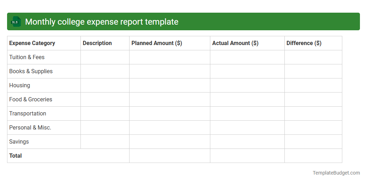Select the Actual Amount cell for Personal & Misc.
Screen dimensions: 367x183
coord(247,128)
